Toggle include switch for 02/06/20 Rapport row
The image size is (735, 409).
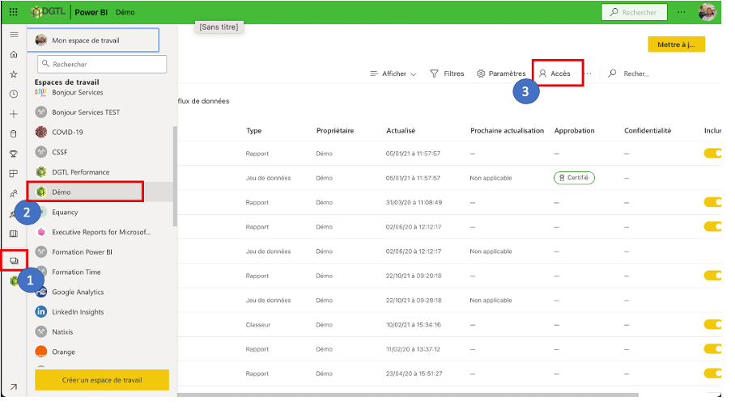point(712,226)
